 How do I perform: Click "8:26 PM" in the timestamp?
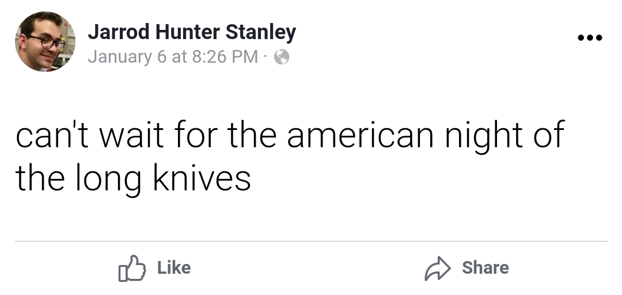coord(225,56)
